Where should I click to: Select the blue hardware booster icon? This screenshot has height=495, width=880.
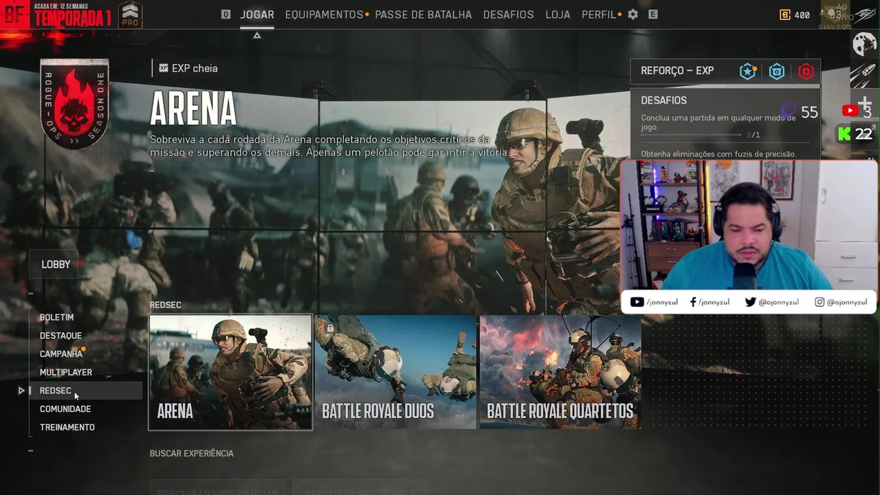tap(777, 71)
